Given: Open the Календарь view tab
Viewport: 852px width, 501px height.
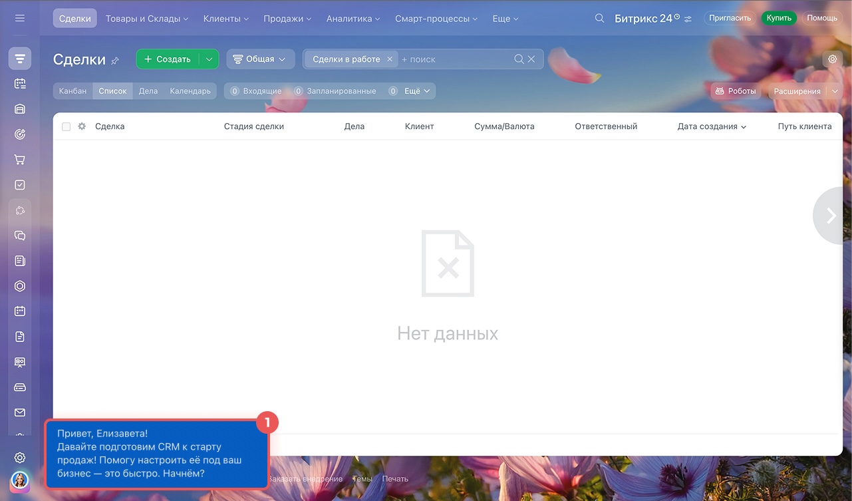Looking at the screenshot, I should tap(190, 91).
